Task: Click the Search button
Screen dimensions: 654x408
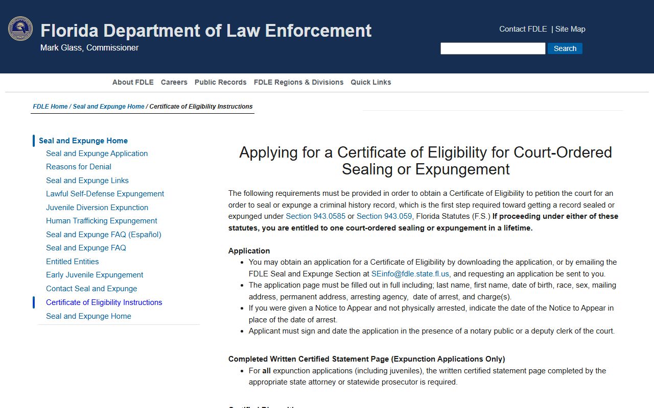Action: (565, 48)
